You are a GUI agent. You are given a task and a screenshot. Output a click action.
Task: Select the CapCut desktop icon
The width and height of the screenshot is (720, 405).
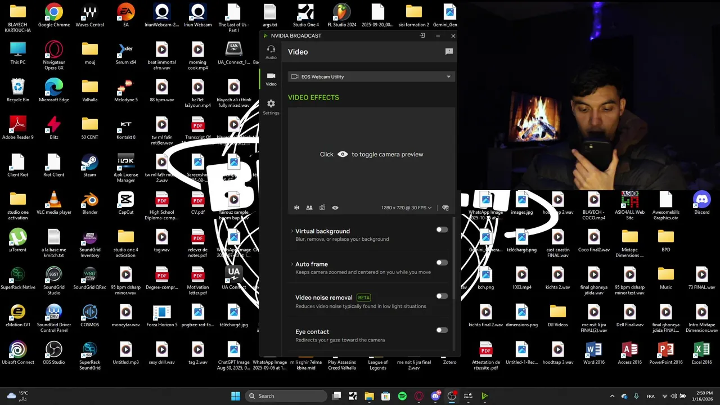[126, 203]
